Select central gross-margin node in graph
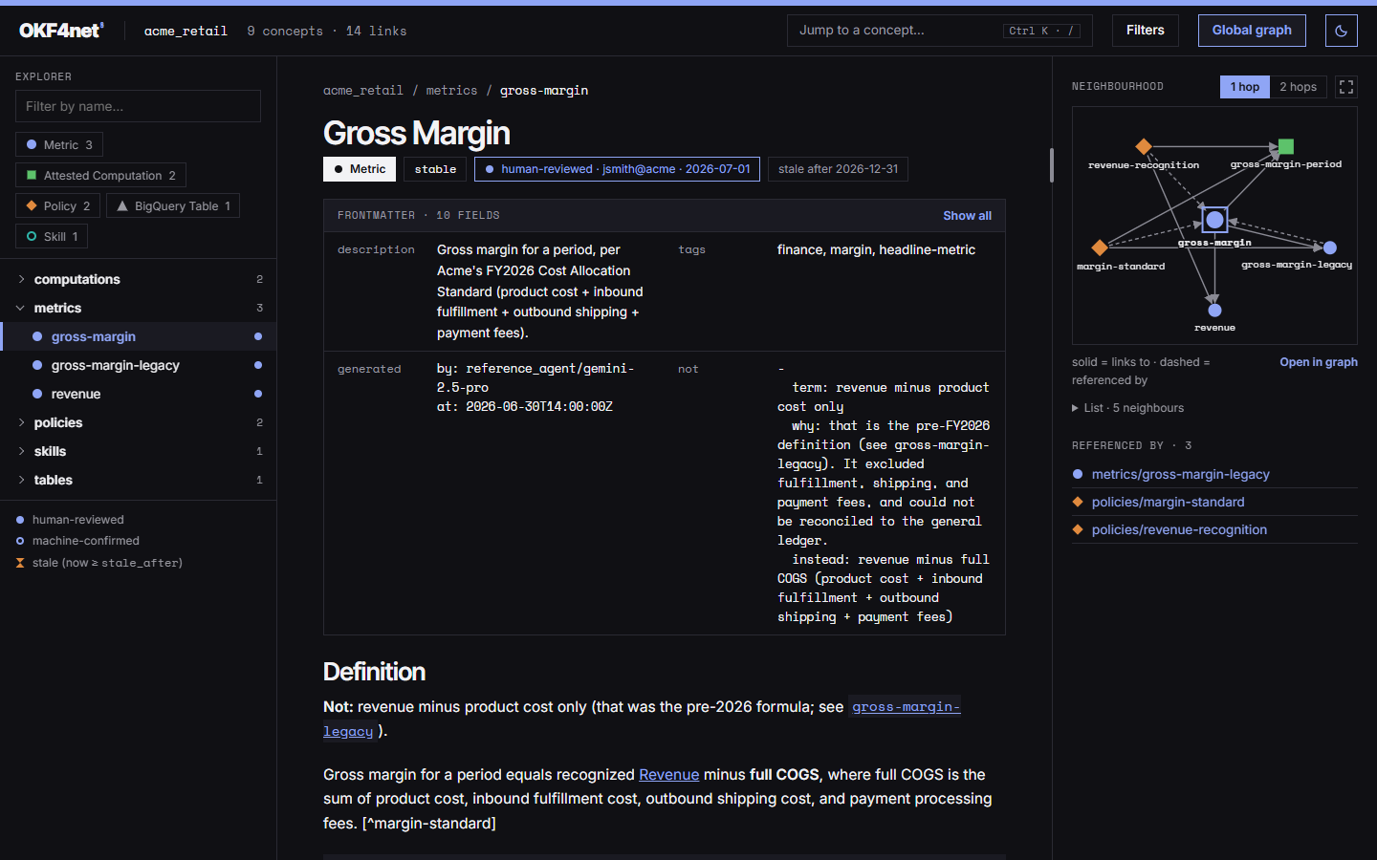This screenshot has width=1377, height=860. pos(1214,220)
